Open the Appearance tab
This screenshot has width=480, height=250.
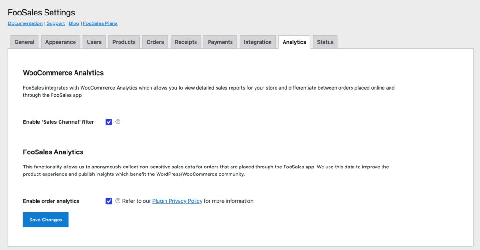pyautogui.click(x=60, y=42)
